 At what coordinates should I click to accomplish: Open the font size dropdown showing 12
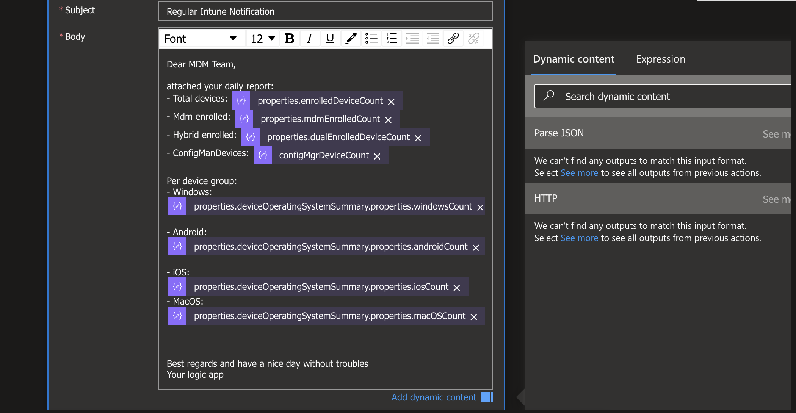pos(262,38)
